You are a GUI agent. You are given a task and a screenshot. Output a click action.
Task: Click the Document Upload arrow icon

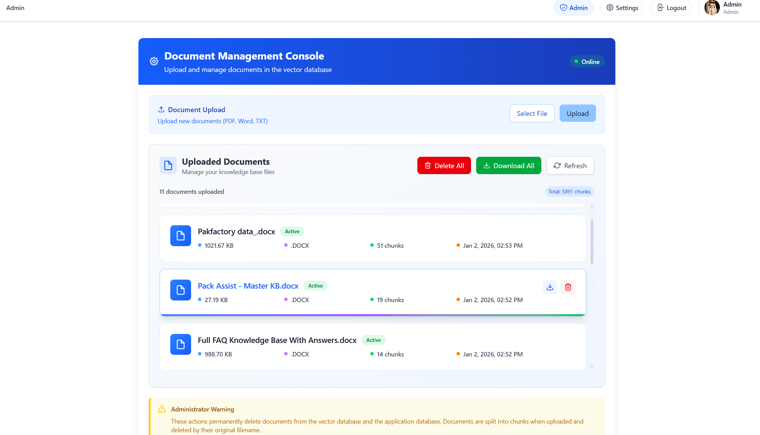click(161, 109)
